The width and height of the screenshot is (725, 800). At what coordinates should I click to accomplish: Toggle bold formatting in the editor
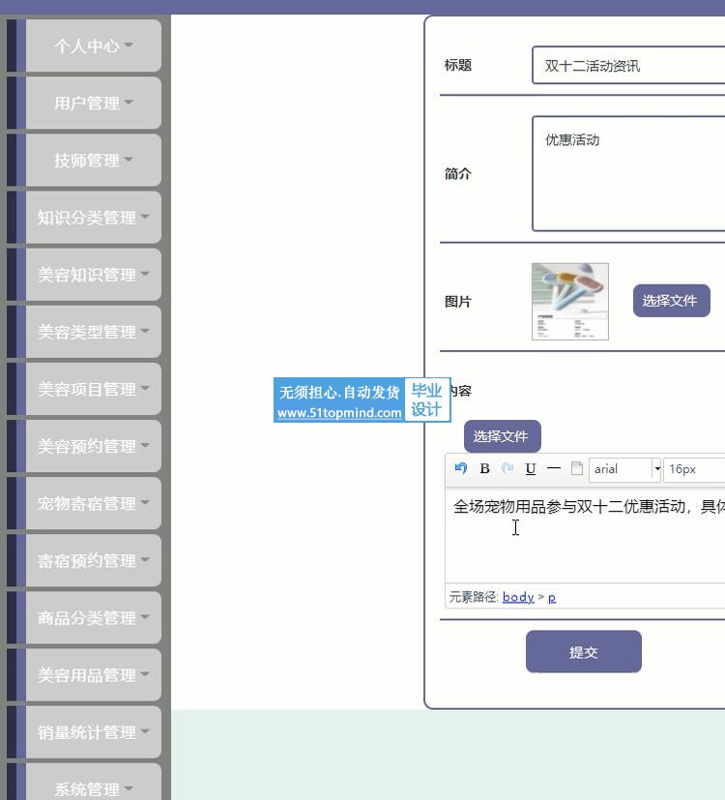click(485, 468)
